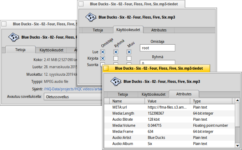Close the active yellow-titled info window
This screenshot has height=150, width=242.
point(107,68)
